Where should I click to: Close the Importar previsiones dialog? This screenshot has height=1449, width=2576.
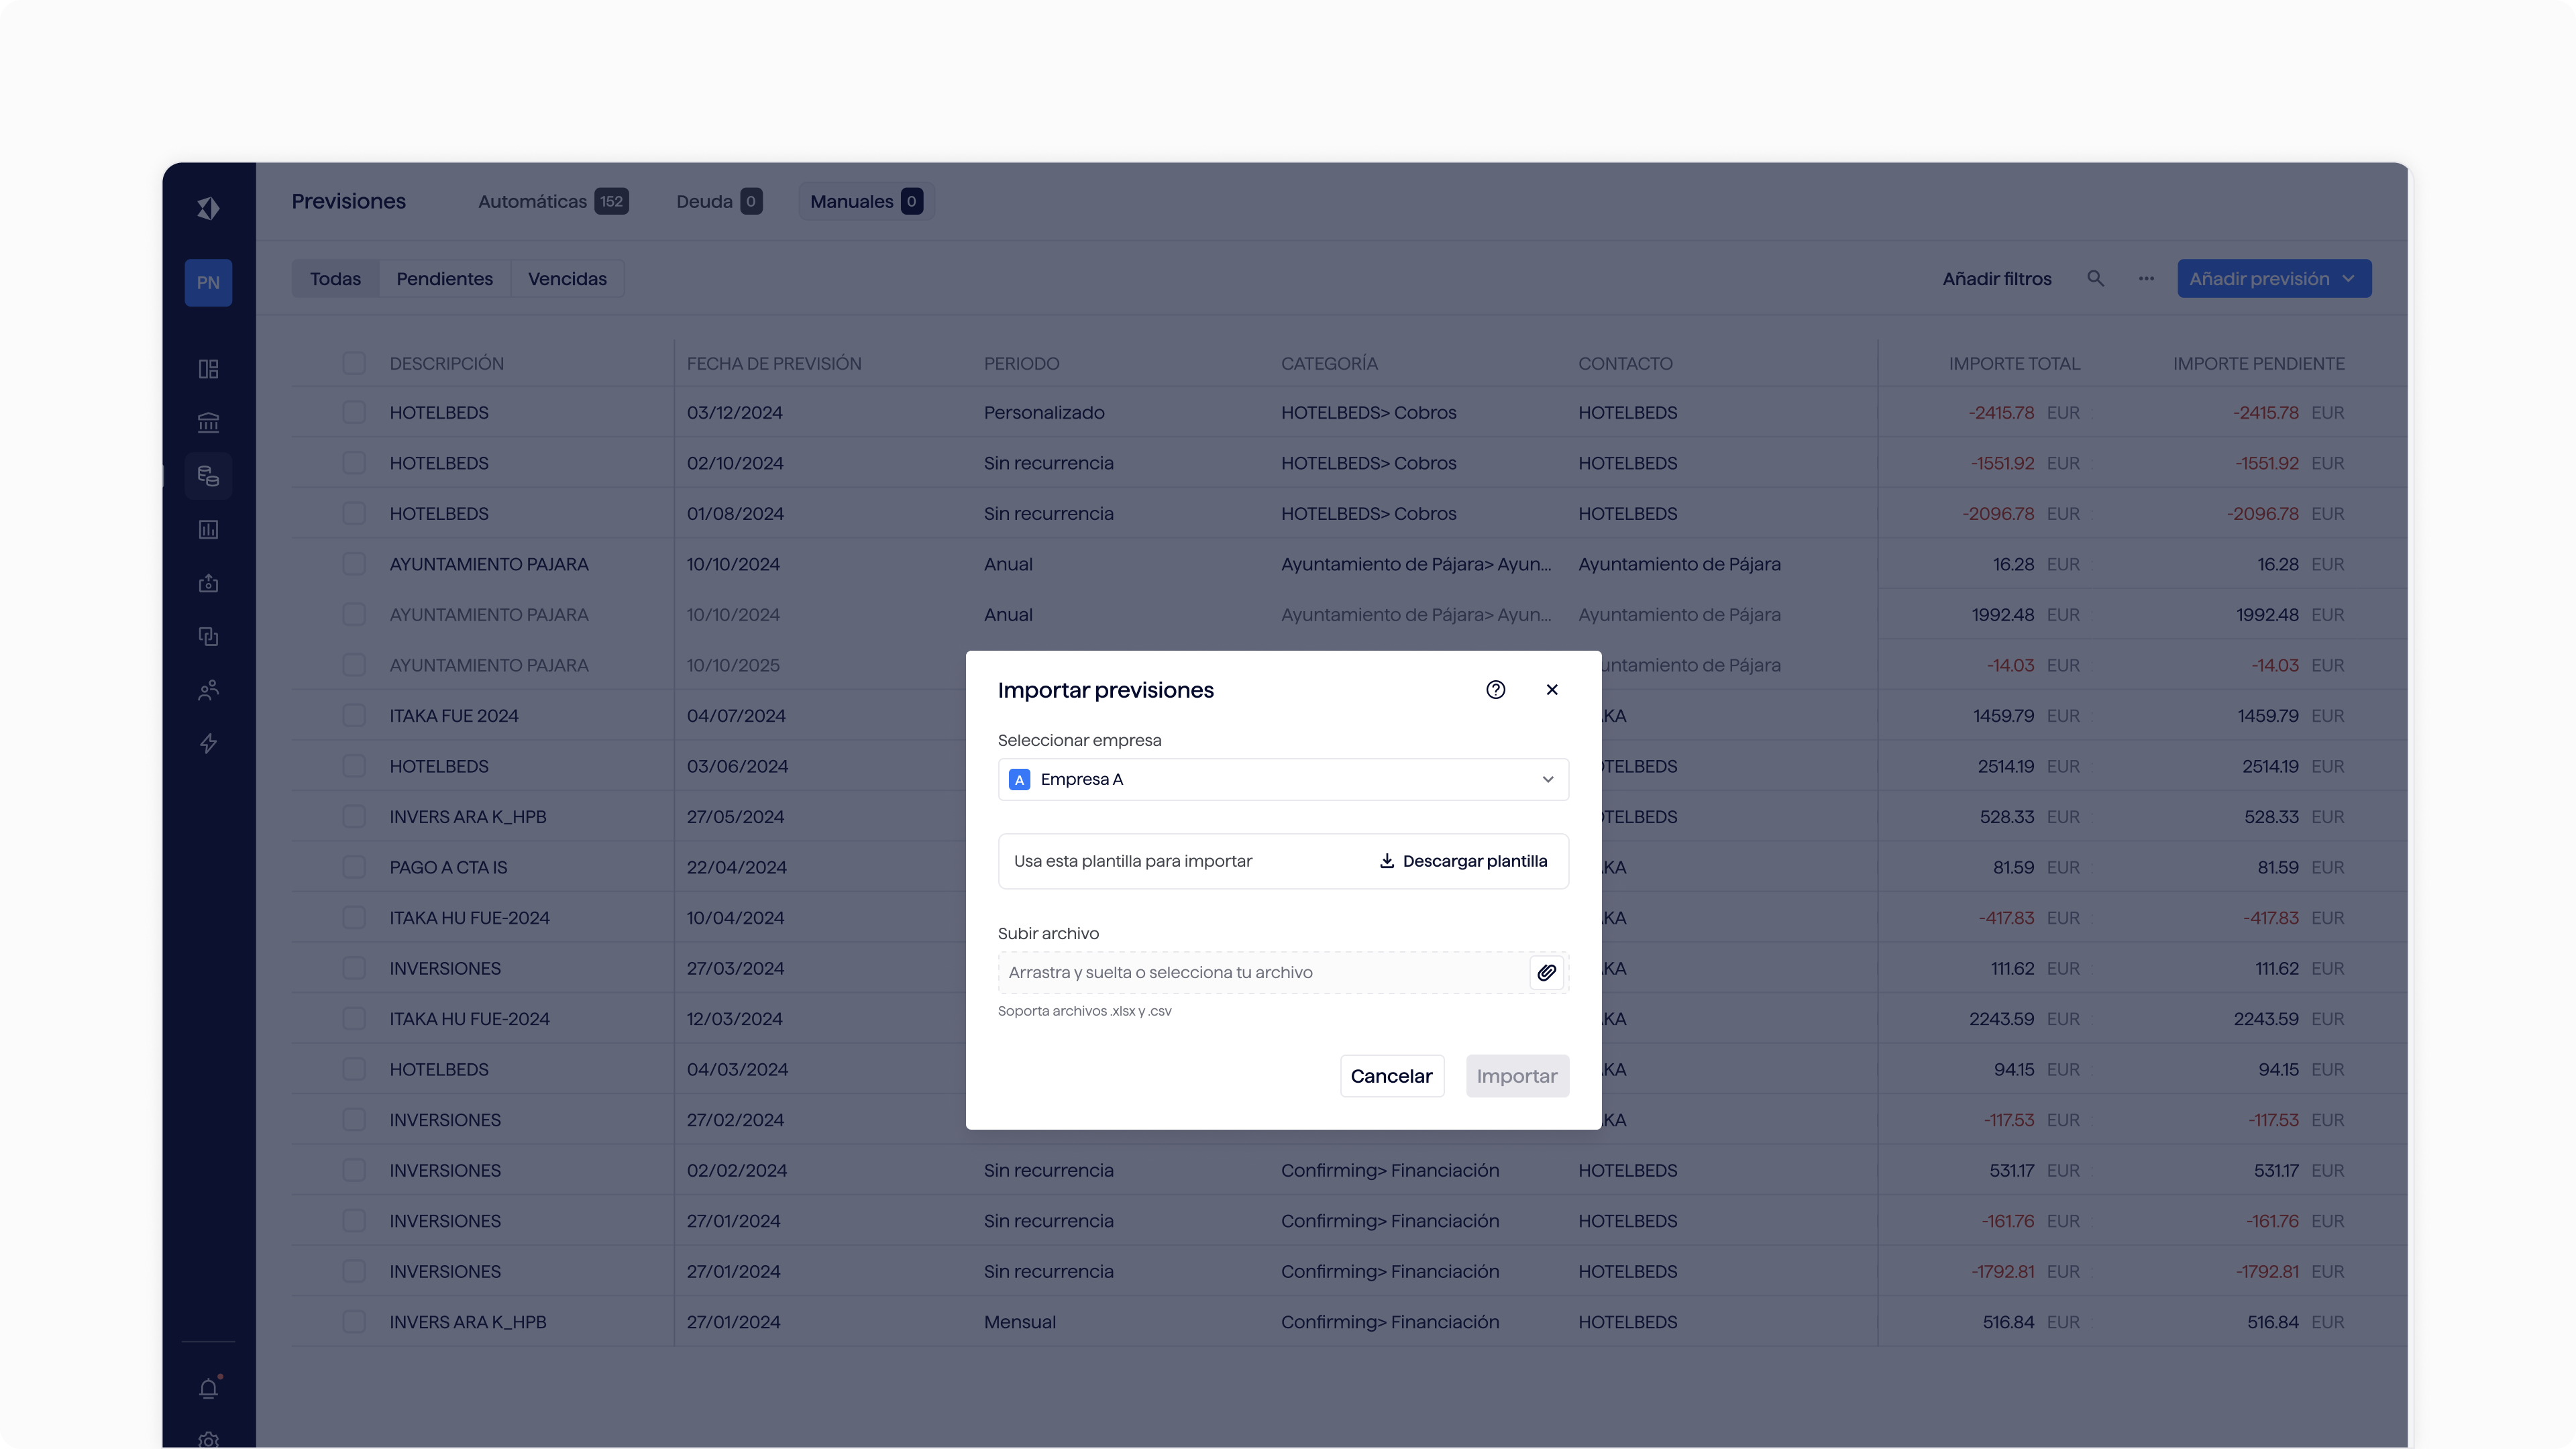(x=1552, y=690)
